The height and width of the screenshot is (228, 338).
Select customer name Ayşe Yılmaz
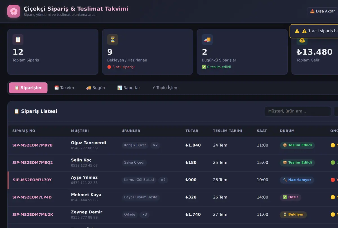tap(84, 177)
